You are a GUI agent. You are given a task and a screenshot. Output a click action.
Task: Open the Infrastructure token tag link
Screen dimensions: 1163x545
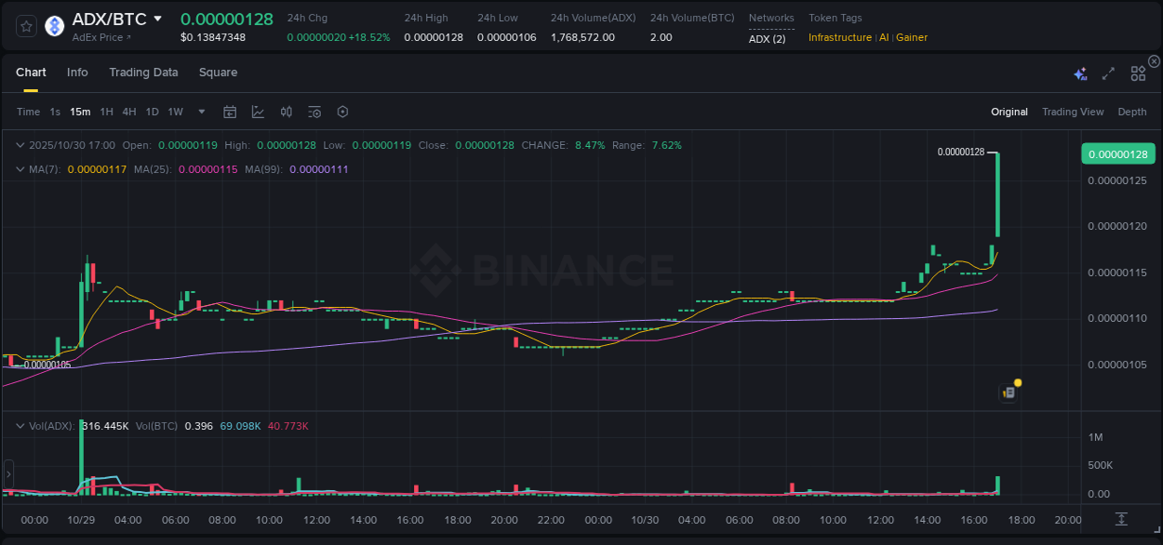coord(838,37)
